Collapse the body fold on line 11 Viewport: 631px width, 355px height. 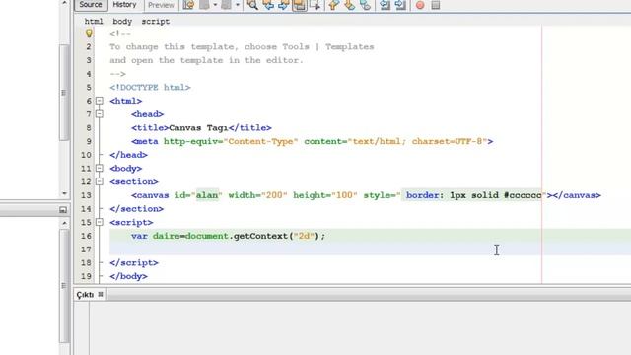click(x=100, y=169)
